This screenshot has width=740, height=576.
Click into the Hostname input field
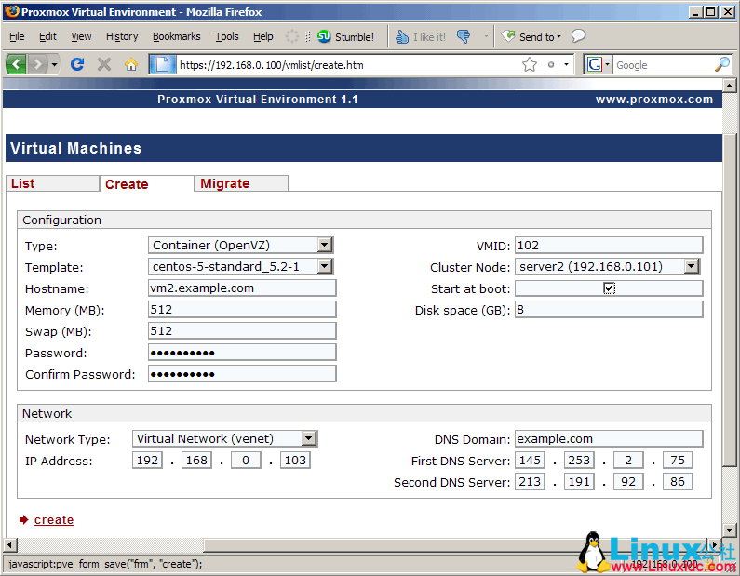pos(241,288)
